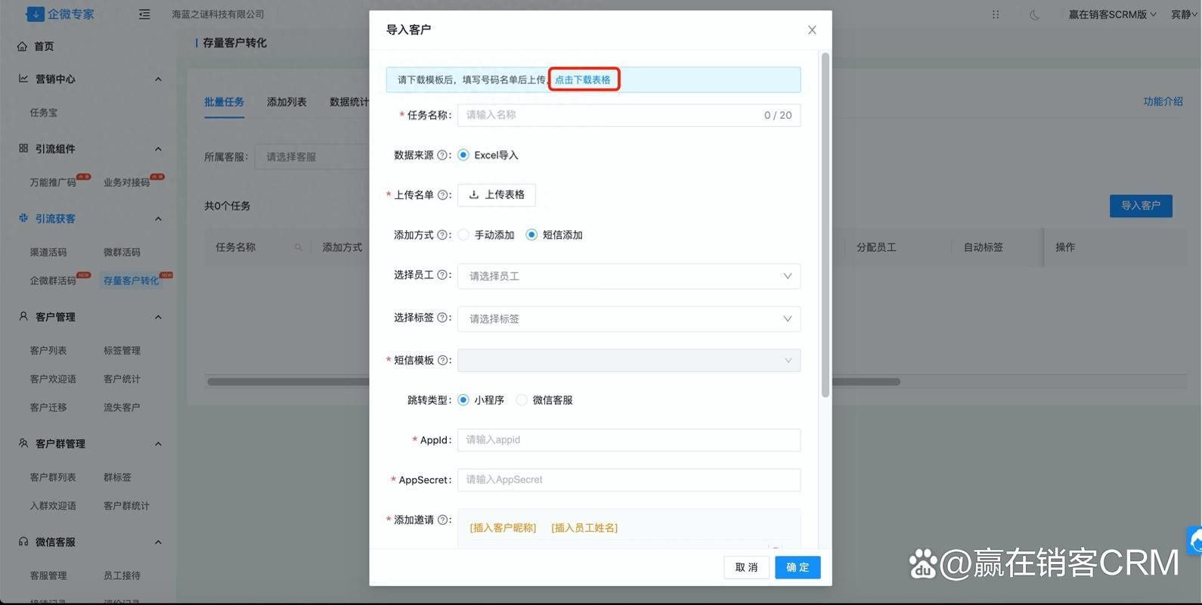1202x605 pixels.
Task: Insert [插入客户昵称] placeholder
Action: [503, 528]
